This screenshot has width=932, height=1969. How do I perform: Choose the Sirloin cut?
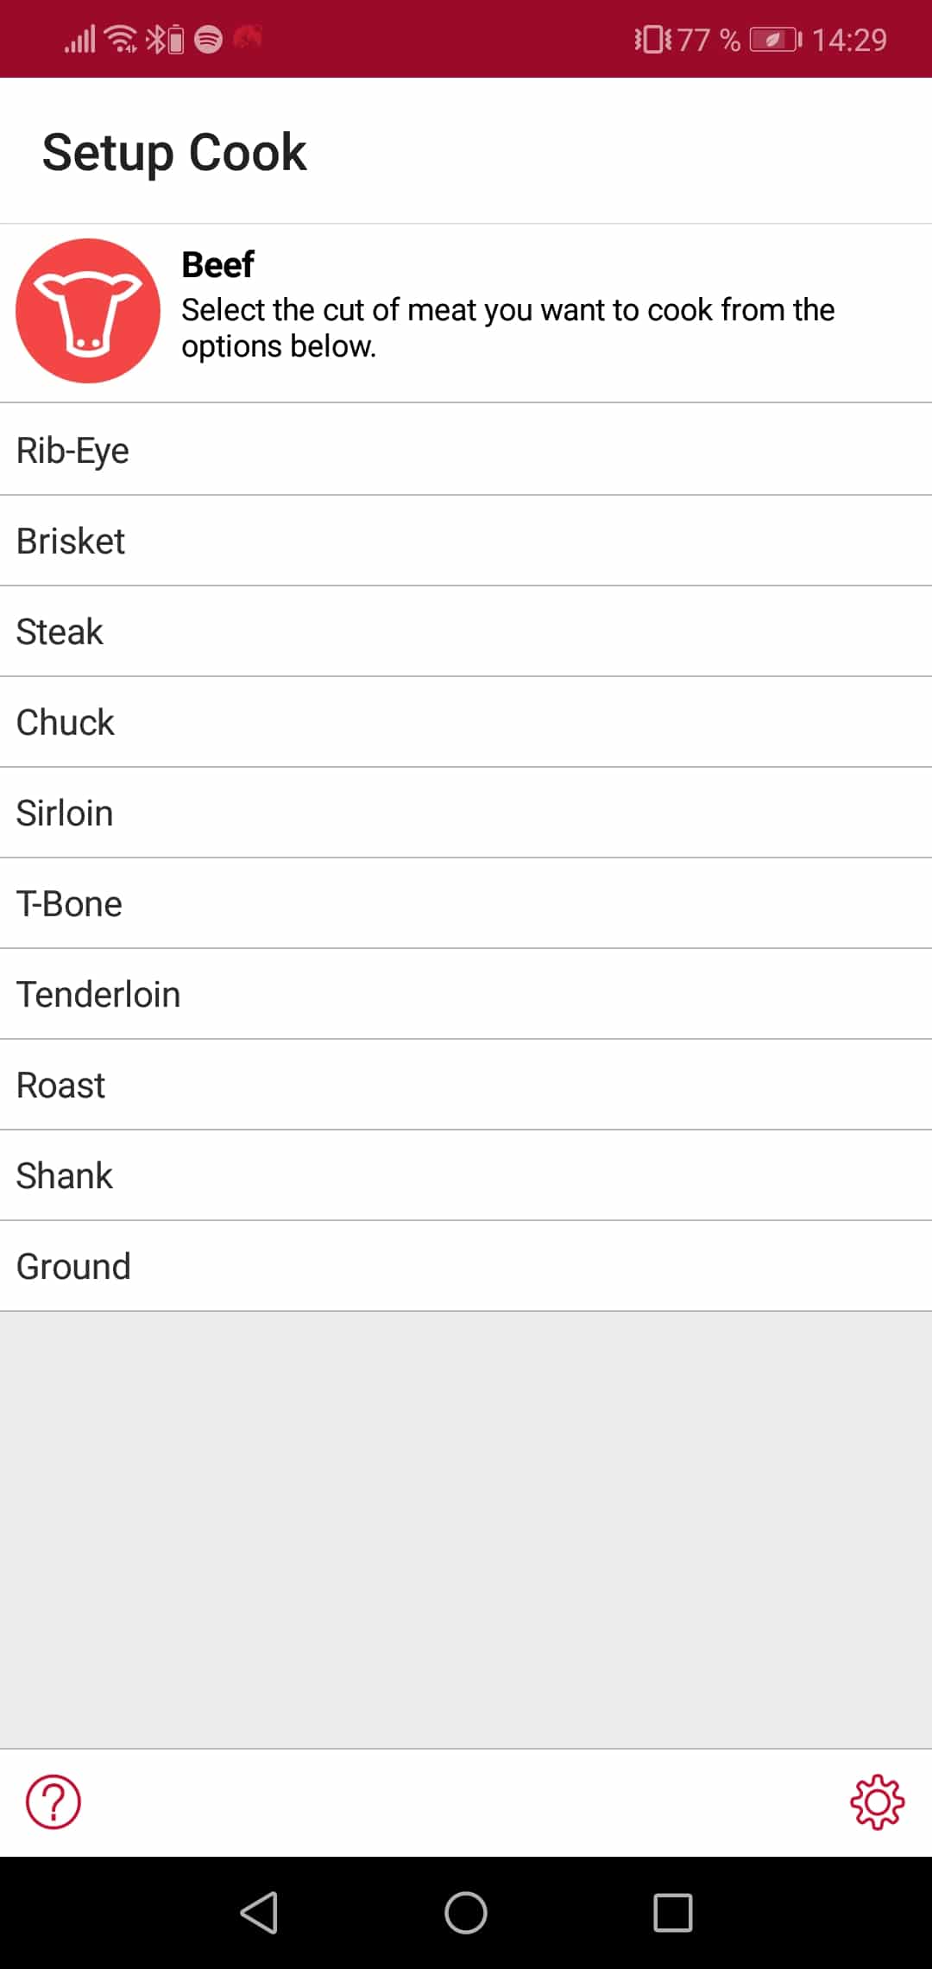coord(466,813)
